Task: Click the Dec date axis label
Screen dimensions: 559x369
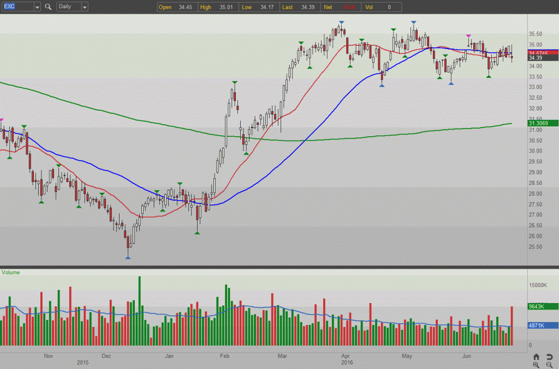Action: coord(106,356)
